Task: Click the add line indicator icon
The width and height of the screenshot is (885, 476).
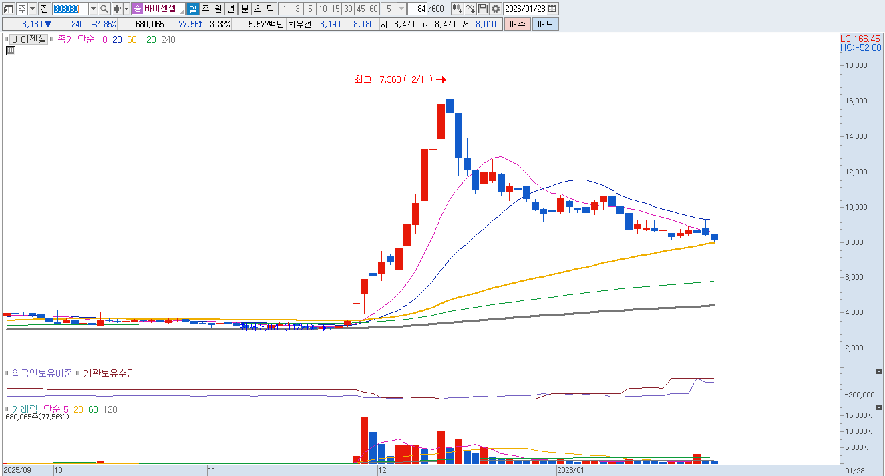Action: pyautogui.click(x=470, y=9)
